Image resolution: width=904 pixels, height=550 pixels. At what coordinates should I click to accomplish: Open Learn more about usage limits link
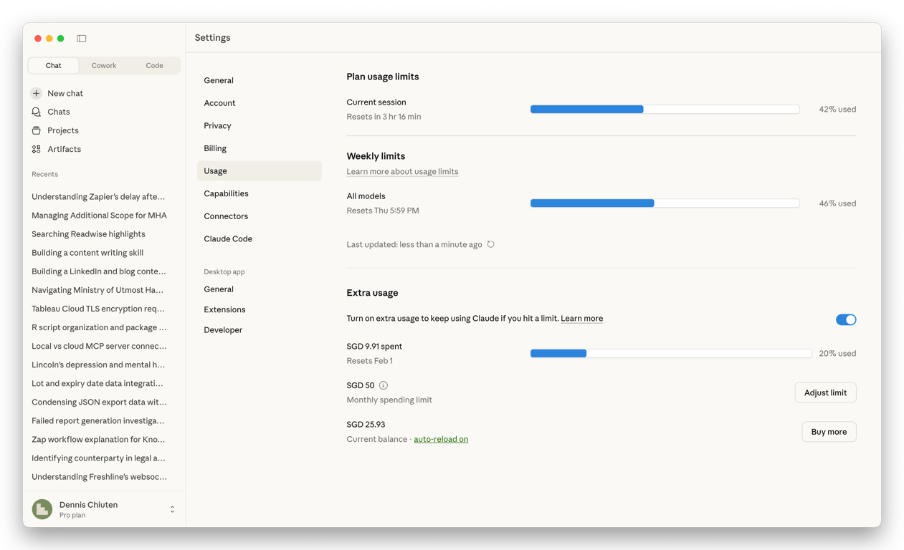pyautogui.click(x=402, y=171)
